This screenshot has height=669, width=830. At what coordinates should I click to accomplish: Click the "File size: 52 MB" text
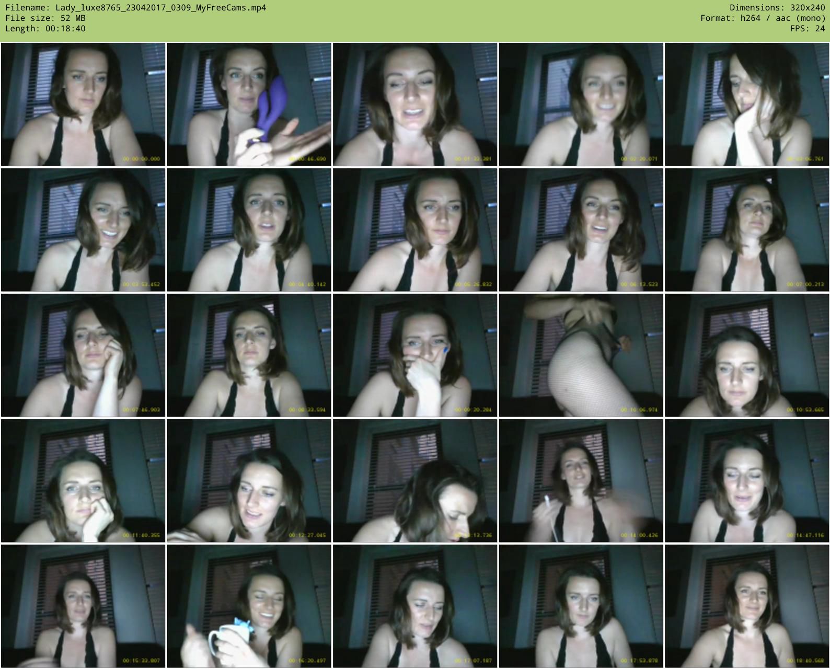pos(45,18)
